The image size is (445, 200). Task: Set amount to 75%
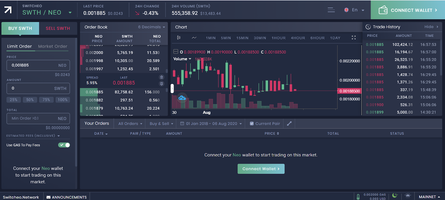[x=46, y=100]
